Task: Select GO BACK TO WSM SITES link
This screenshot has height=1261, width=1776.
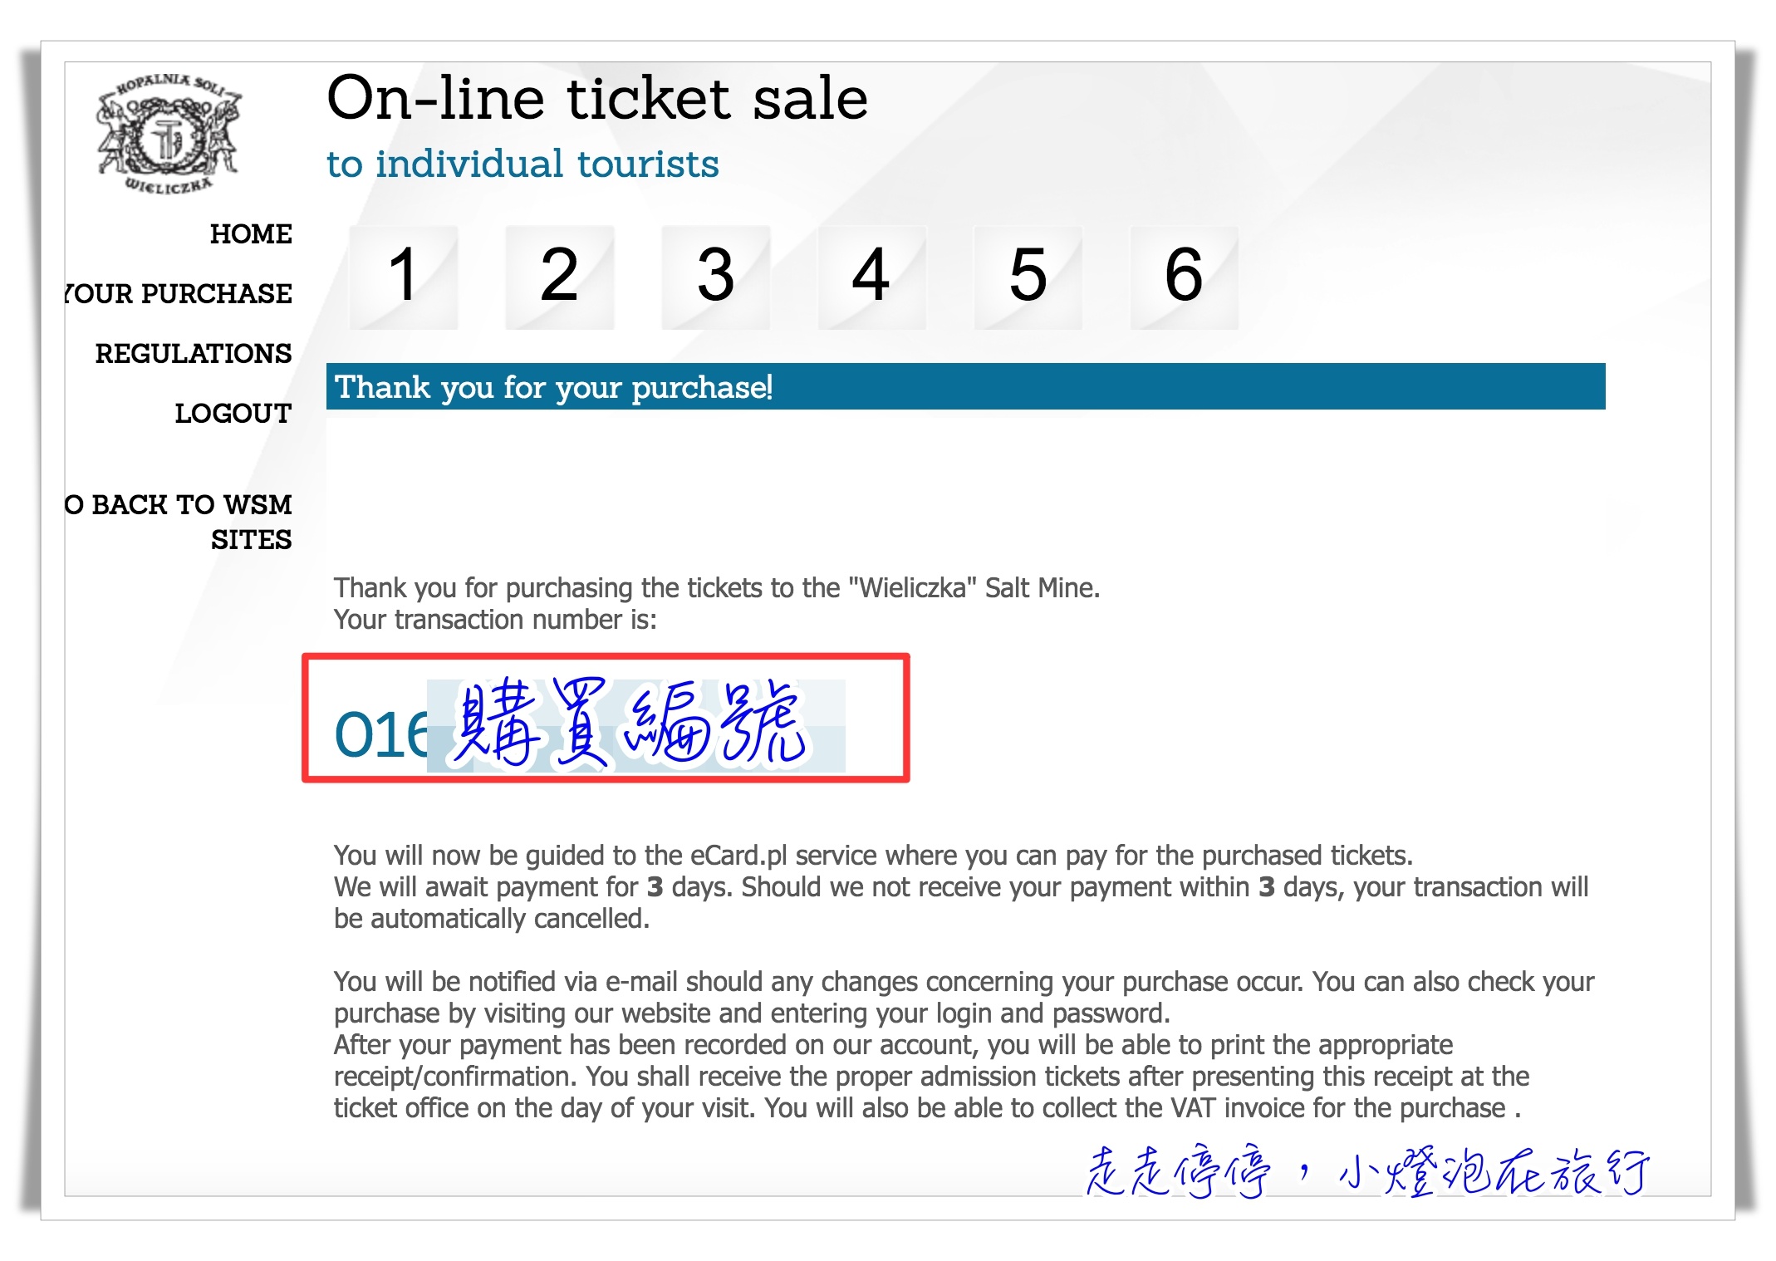Action: (x=179, y=522)
